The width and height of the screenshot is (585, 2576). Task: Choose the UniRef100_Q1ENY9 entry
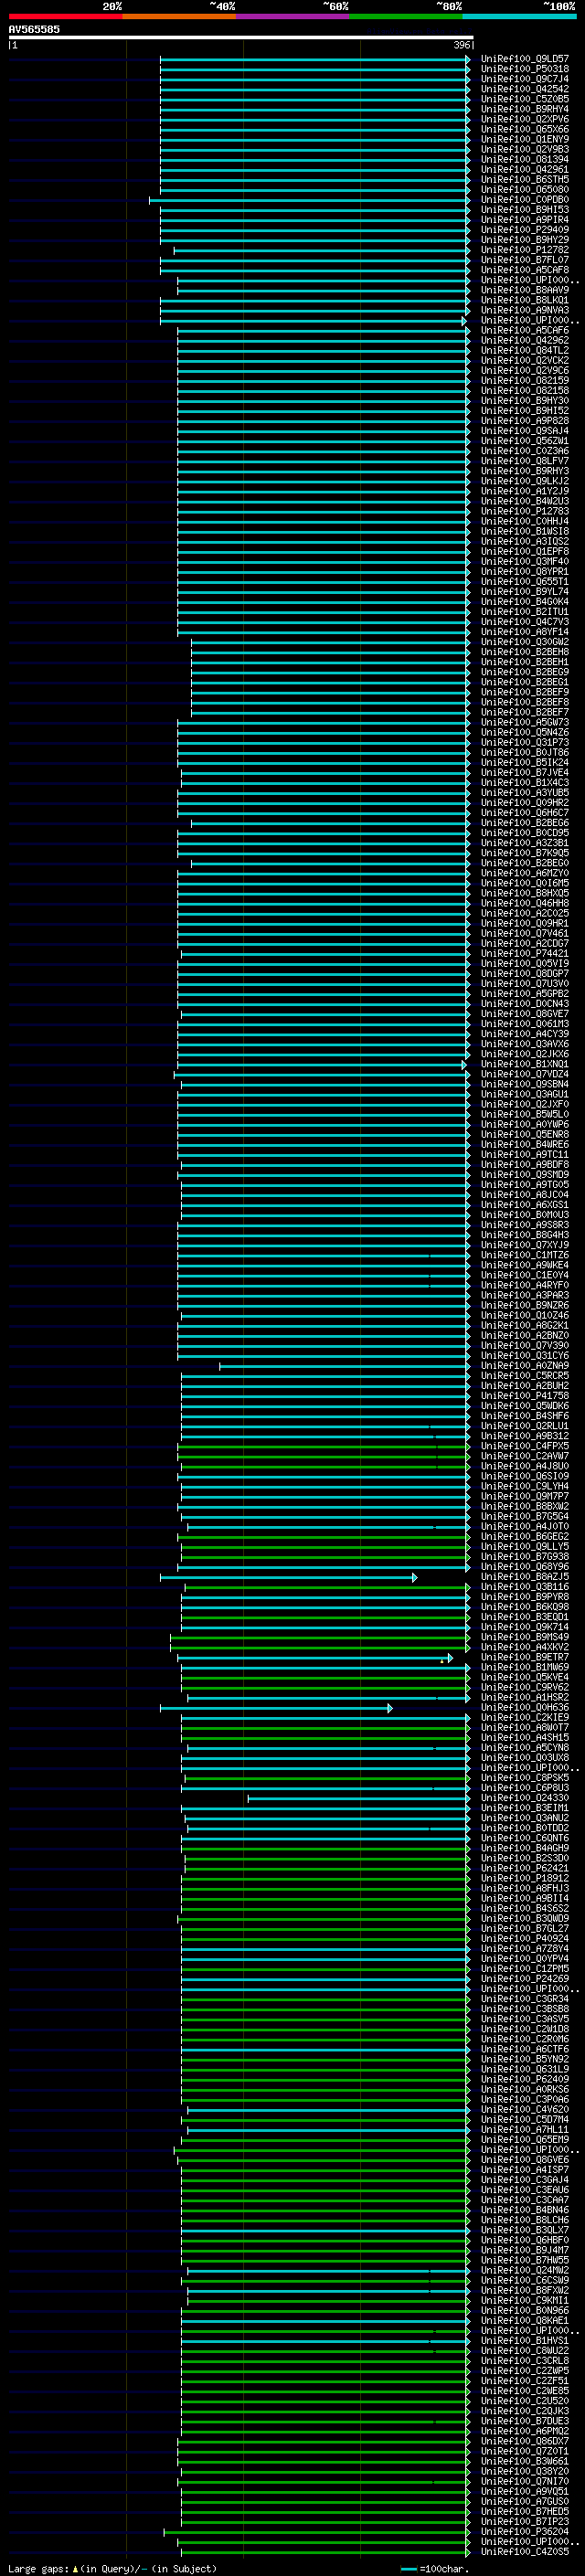525,139
